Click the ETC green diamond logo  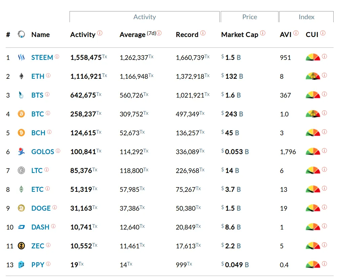[21, 189]
